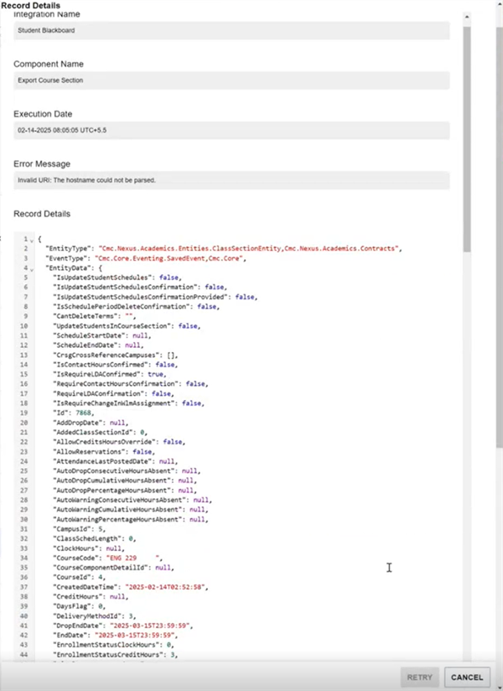The width and height of the screenshot is (503, 691).
Task: Click the true value of IsRequireLDAConfirmed
Action: click(x=155, y=374)
